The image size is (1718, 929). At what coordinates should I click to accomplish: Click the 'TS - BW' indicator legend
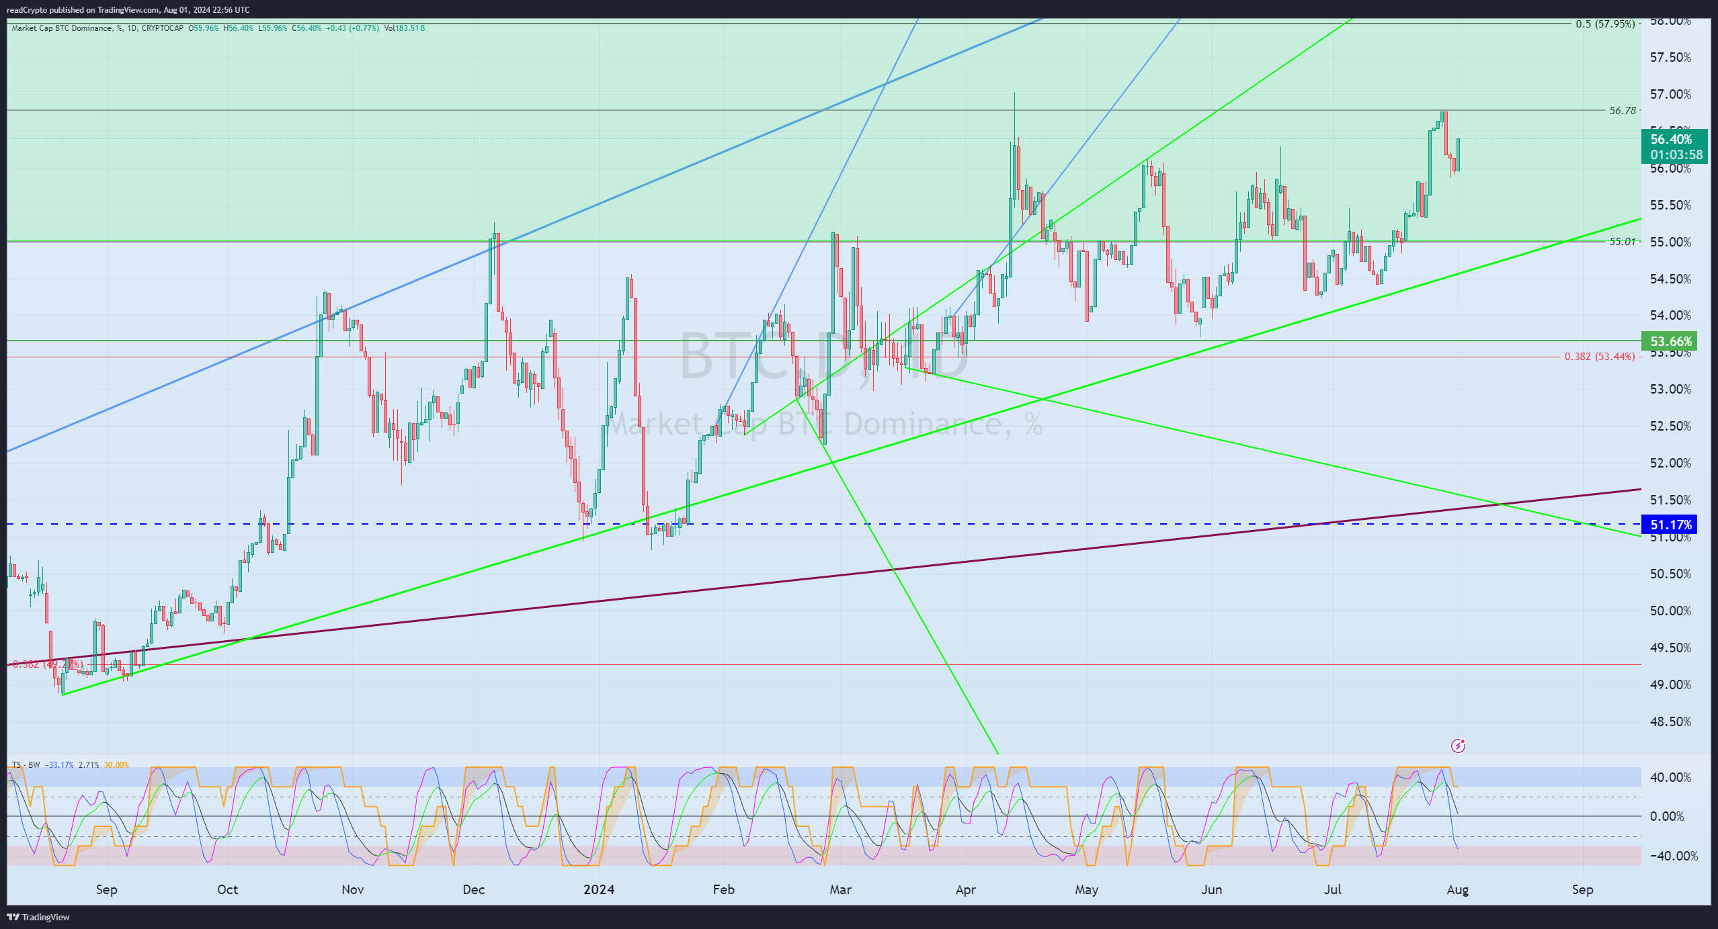(26, 765)
